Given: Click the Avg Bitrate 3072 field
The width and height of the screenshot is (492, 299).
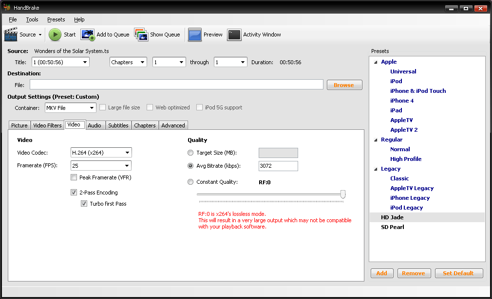Looking at the screenshot, I should (278, 166).
